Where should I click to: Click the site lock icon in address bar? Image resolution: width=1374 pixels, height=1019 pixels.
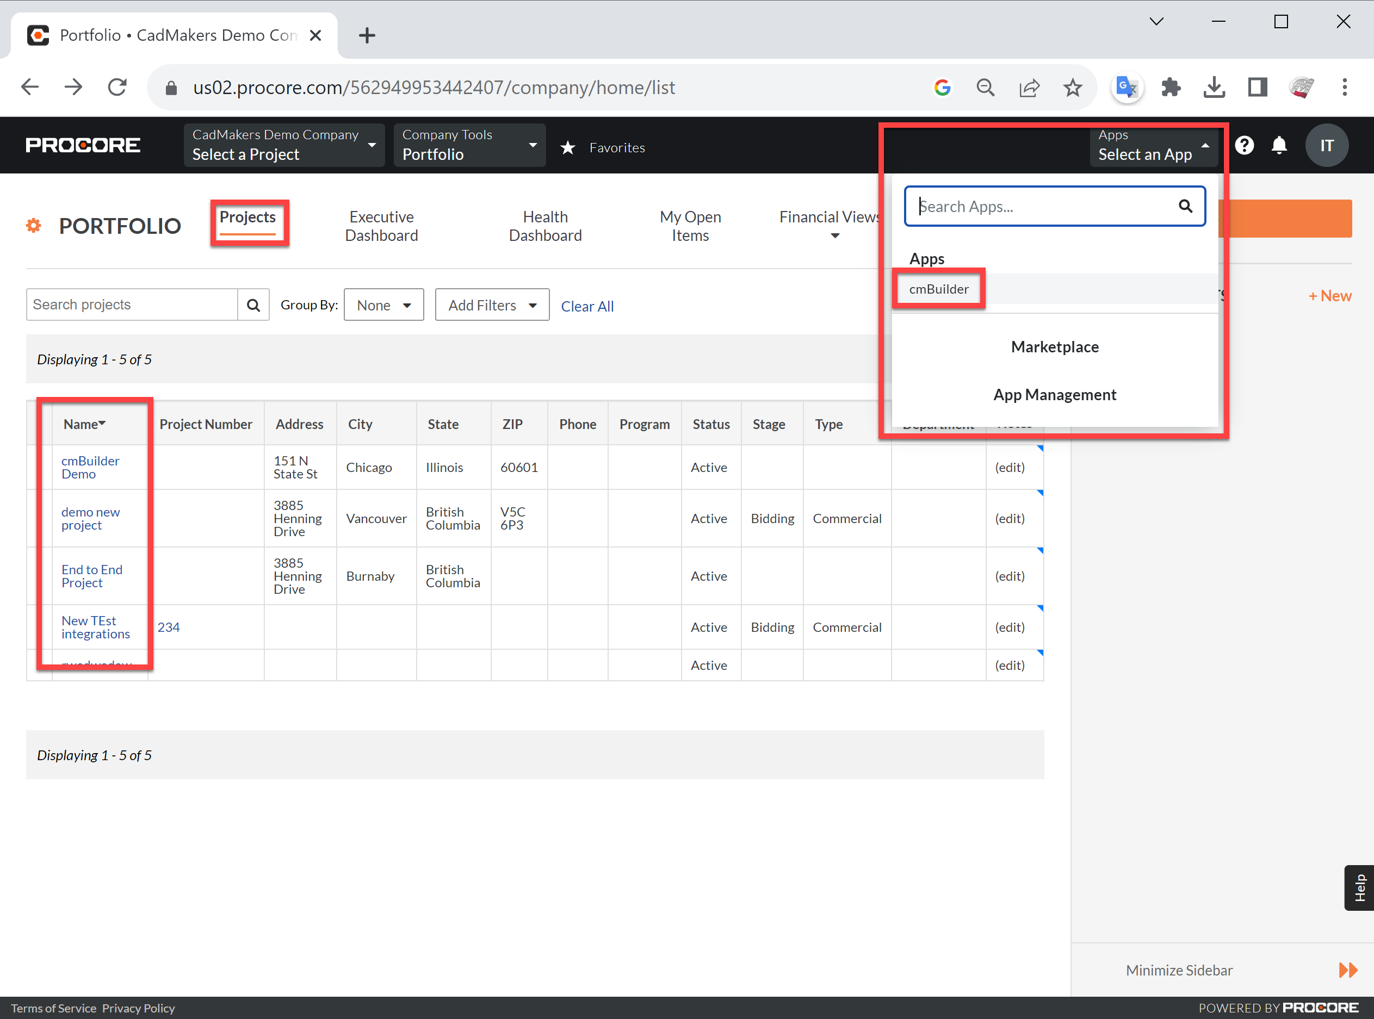(171, 88)
